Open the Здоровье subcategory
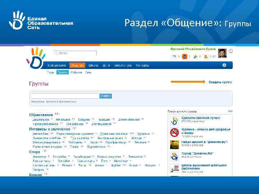The width and height of the screenshot is (259, 194). click(x=144, y=134)
